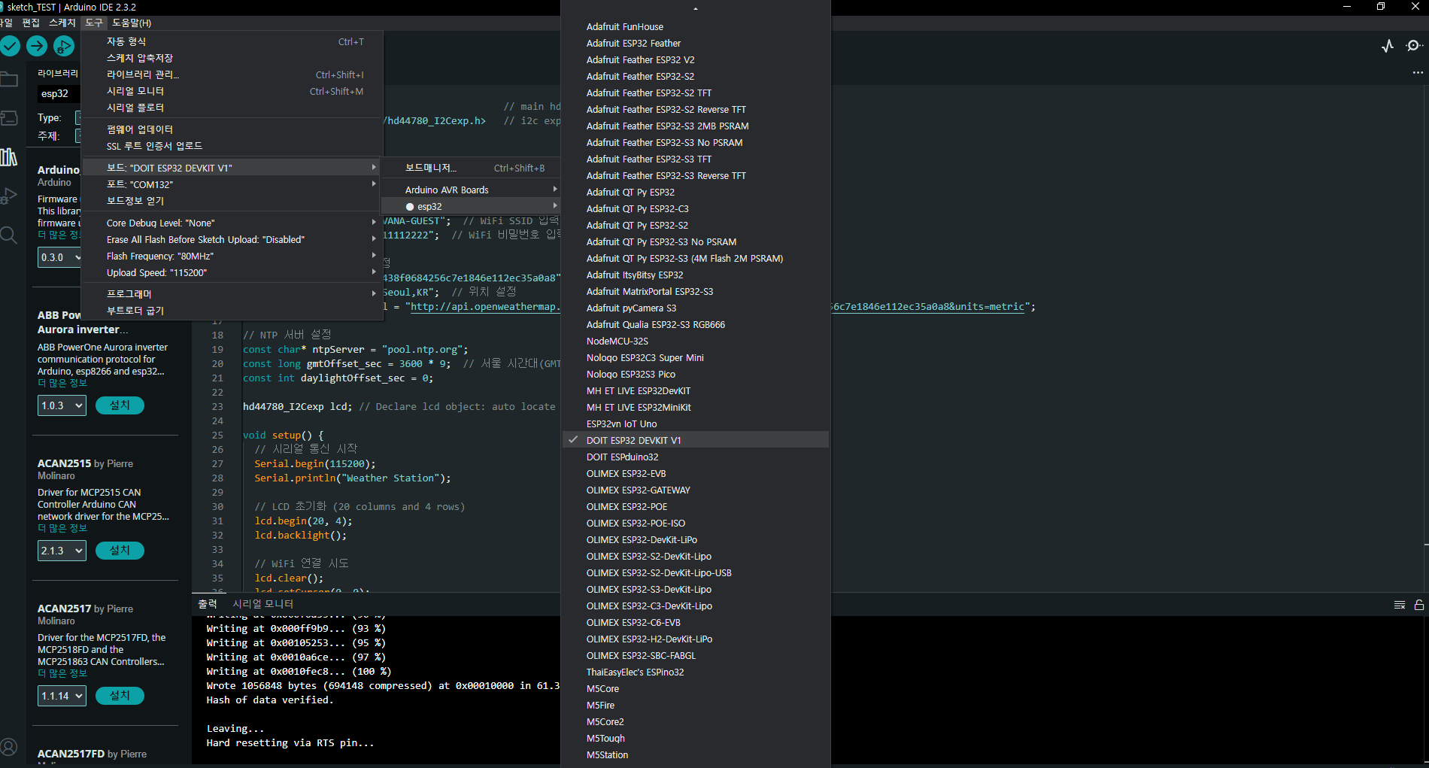Click the scroll-up arrow atop the board list

pos(696,9)
